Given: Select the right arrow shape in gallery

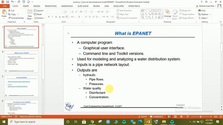Looking at the screenshot, I should point(153,14).
